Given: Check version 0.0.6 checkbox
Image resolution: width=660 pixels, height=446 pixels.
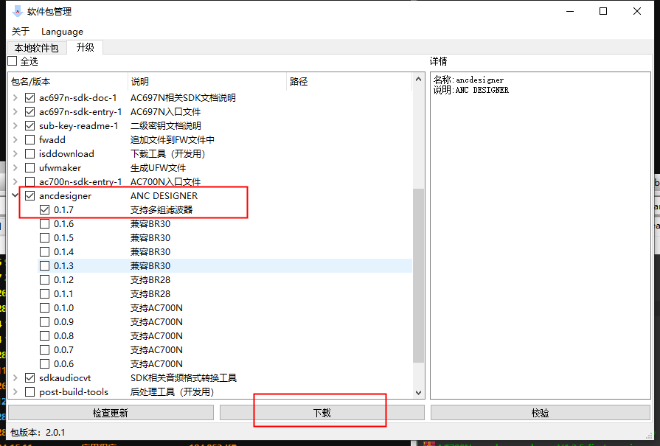Looking at the screenshot, I should (45, 363).
